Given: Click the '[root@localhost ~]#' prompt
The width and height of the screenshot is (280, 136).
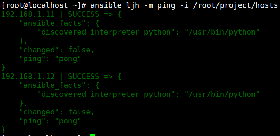Looking at the screenshot, I should click(x=44, y=6).
